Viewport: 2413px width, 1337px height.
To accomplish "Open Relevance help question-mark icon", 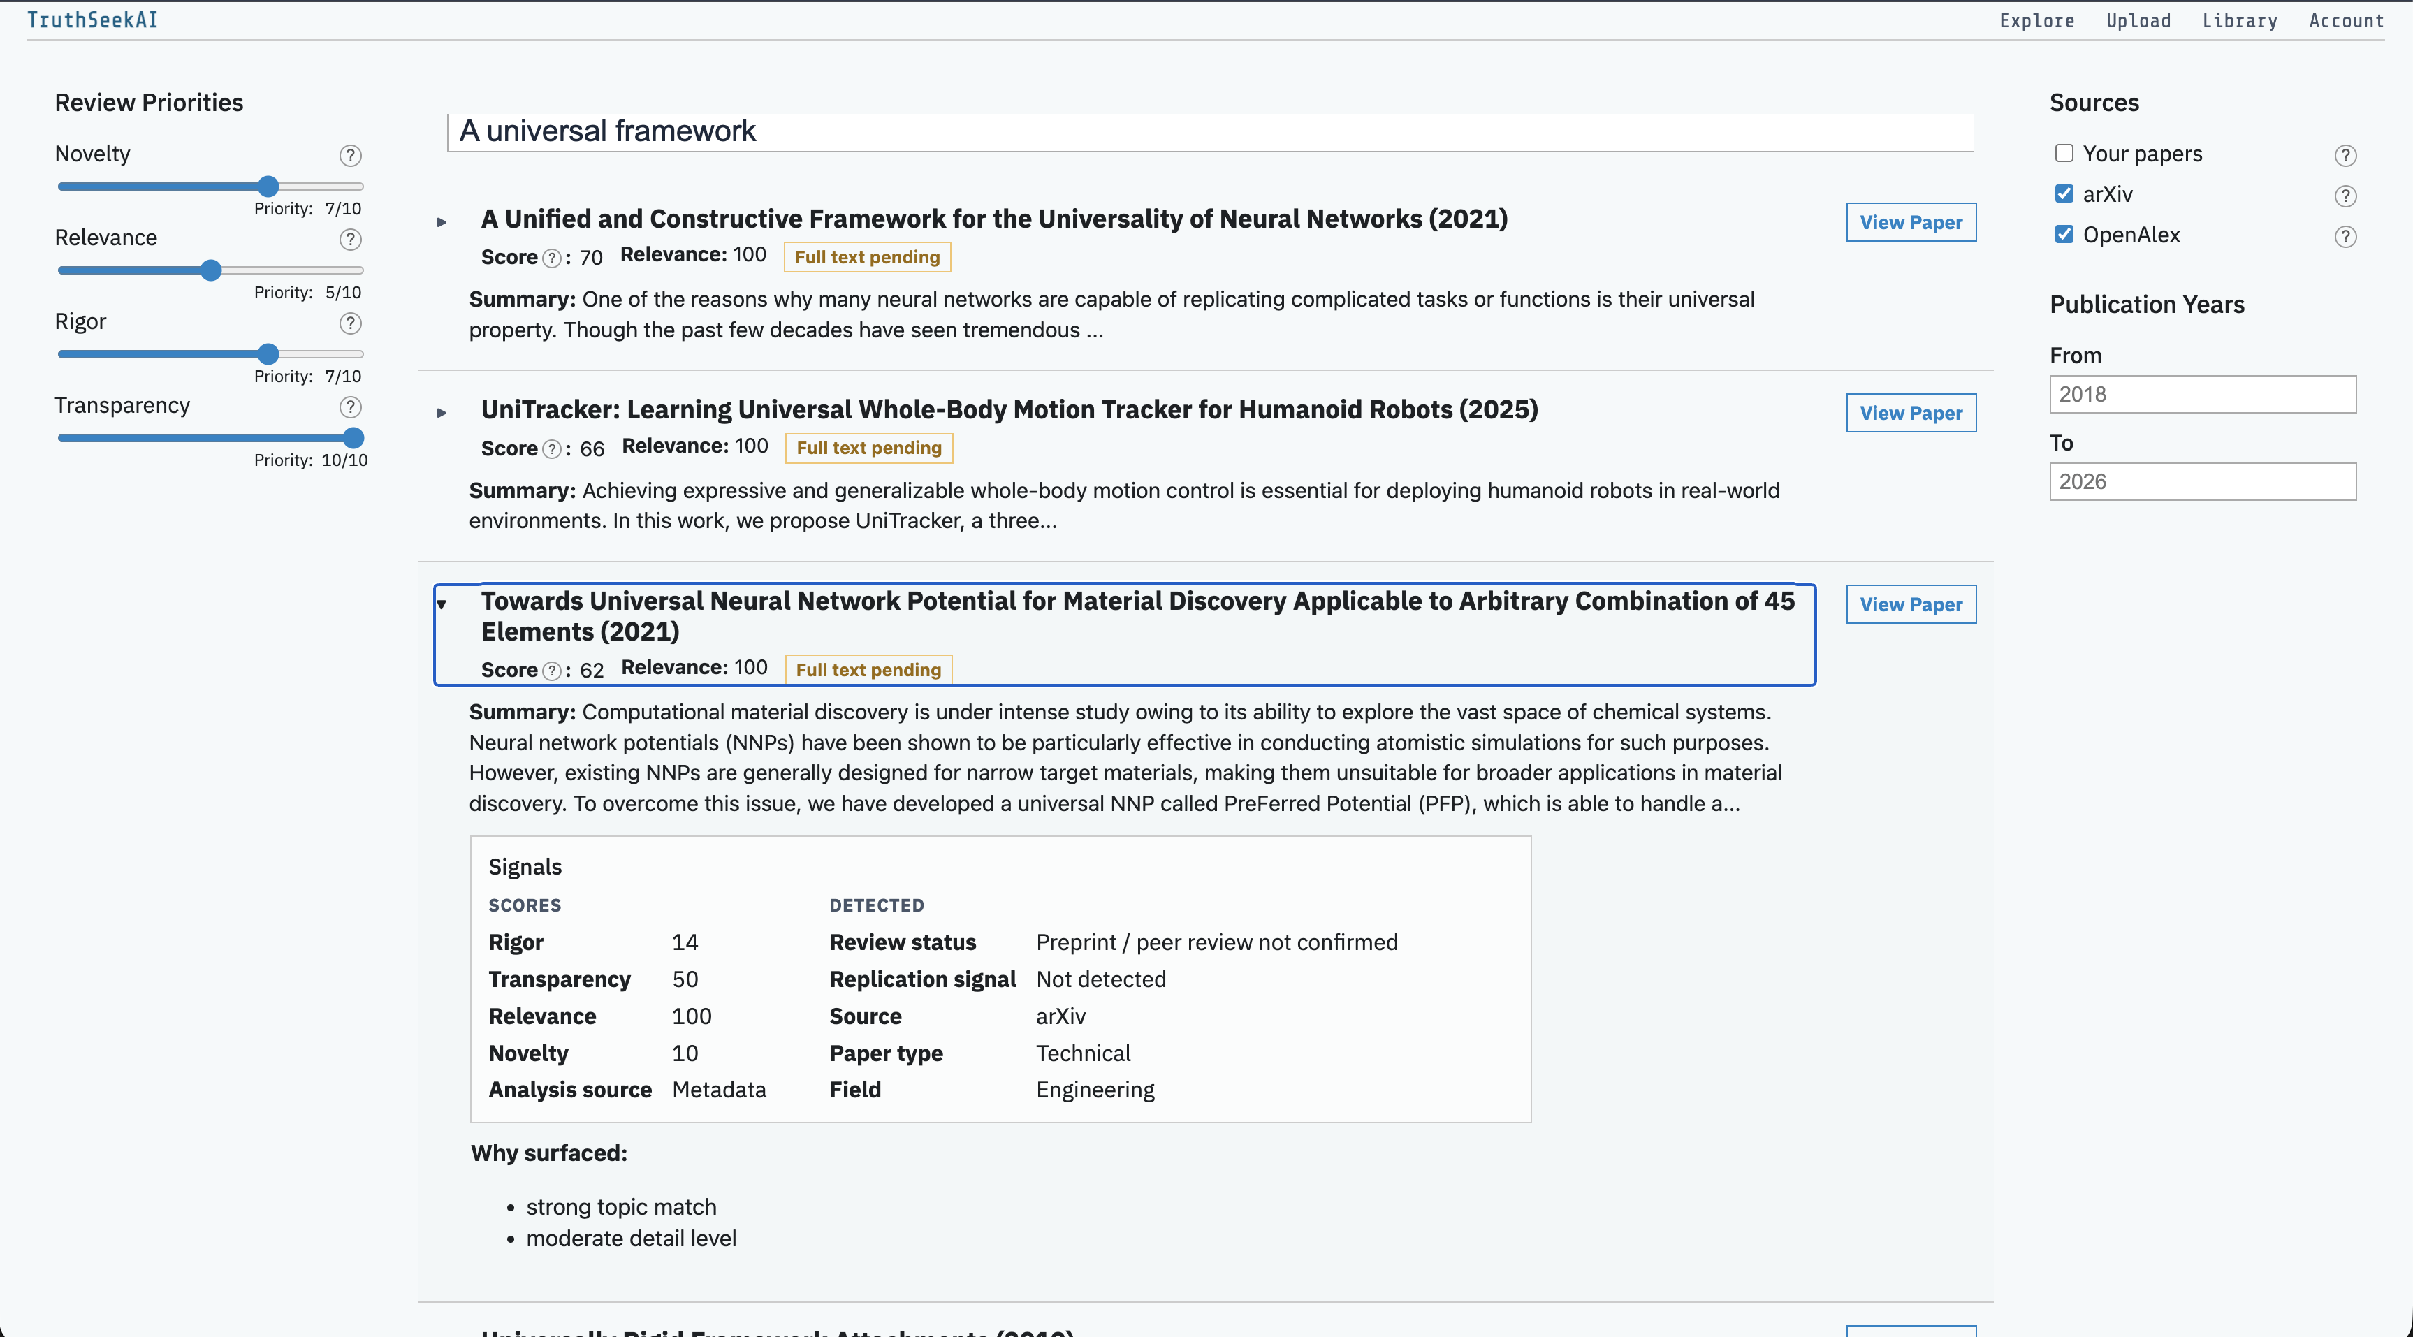I will pyautogui.click(x=350, y=240).
